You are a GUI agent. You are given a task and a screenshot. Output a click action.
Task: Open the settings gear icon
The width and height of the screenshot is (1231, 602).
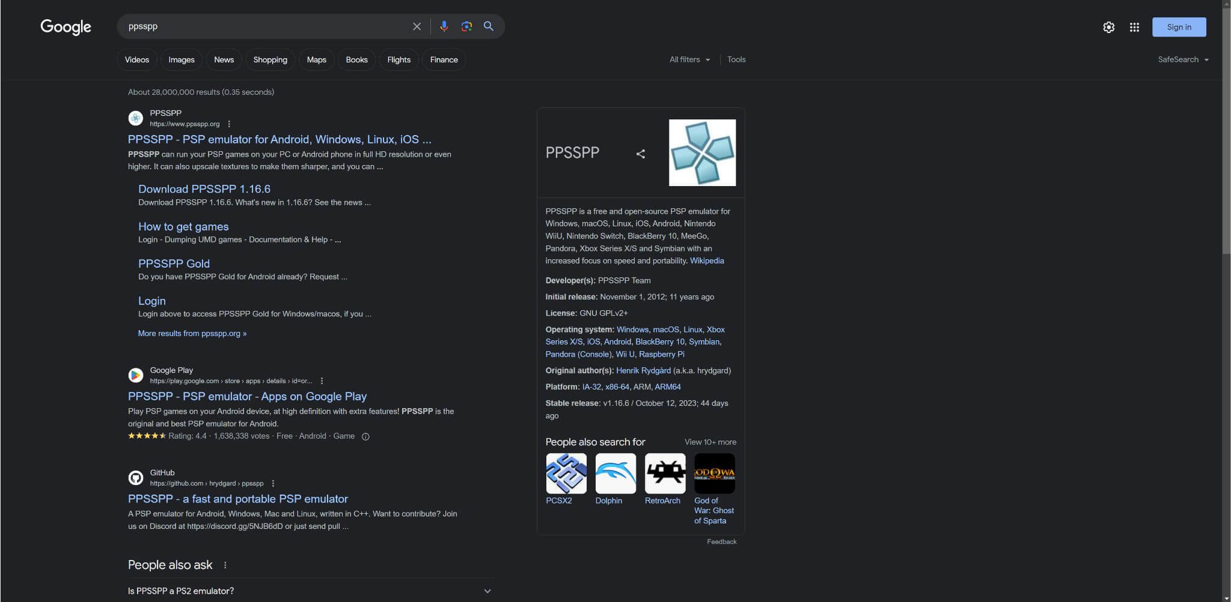coord(1108,27)
